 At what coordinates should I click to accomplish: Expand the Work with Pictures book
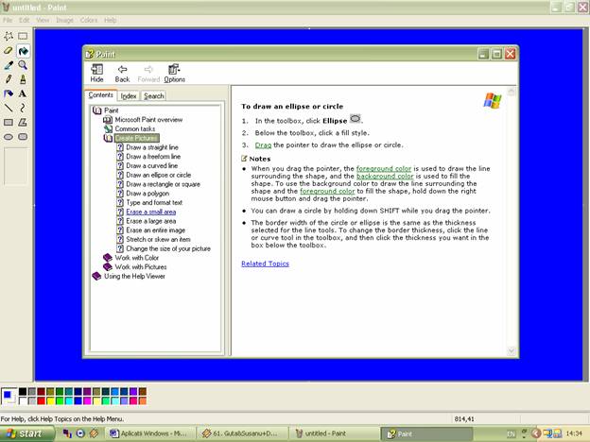pos(141,267)
